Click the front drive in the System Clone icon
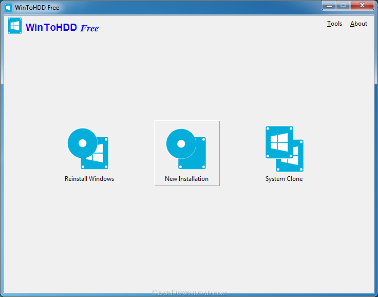Screen dimensions: 378x297 coord(279,142)
